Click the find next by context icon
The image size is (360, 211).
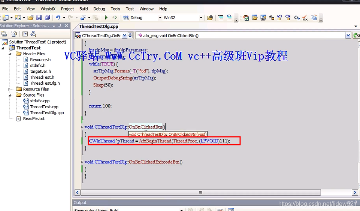point(288,18)
